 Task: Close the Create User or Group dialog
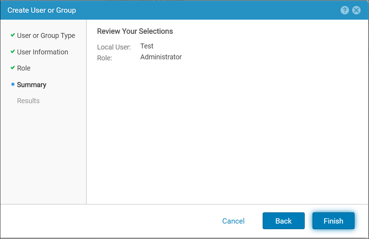356,10
